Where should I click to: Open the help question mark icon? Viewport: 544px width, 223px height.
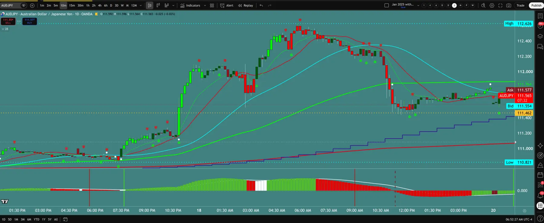pos(540,218)
